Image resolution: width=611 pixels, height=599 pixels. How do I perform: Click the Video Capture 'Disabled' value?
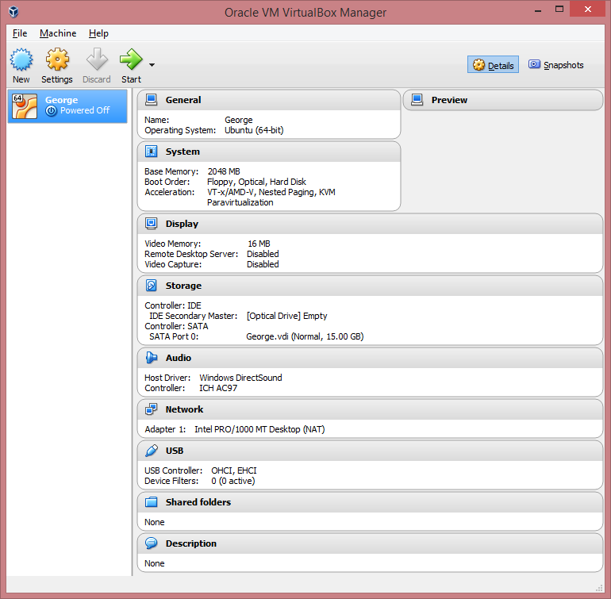coord(263,265)
